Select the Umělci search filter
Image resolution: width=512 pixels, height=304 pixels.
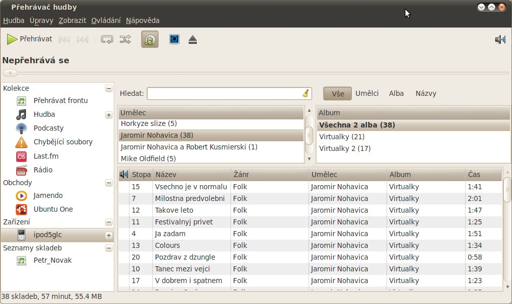click(367, 93)
